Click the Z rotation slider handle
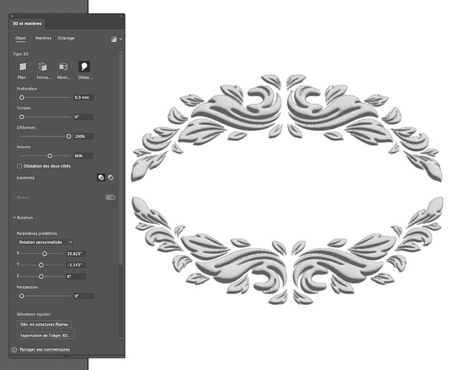This screenshot has width=462, height=370. [41, 277]
